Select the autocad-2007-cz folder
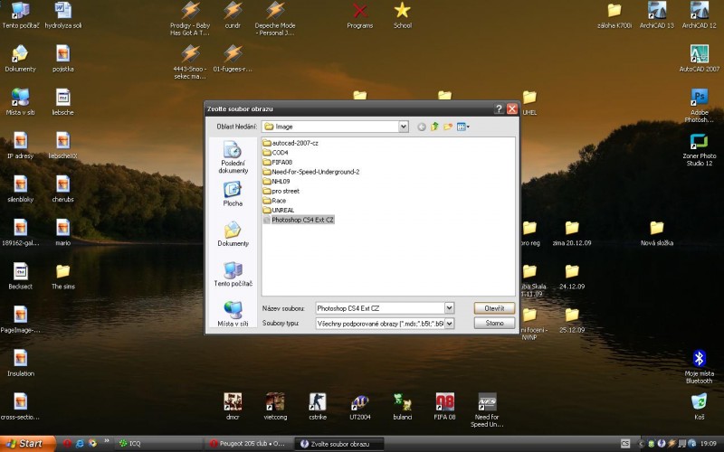 point(294,144)
